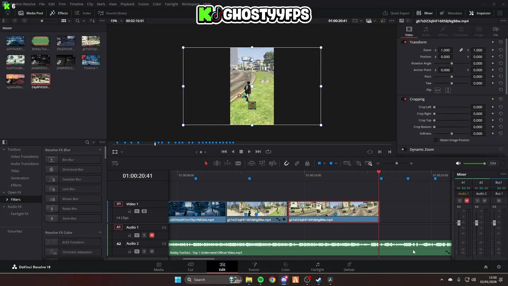
Task: Solo Audio 1 track in timeline header
Action: click(144, 235)
